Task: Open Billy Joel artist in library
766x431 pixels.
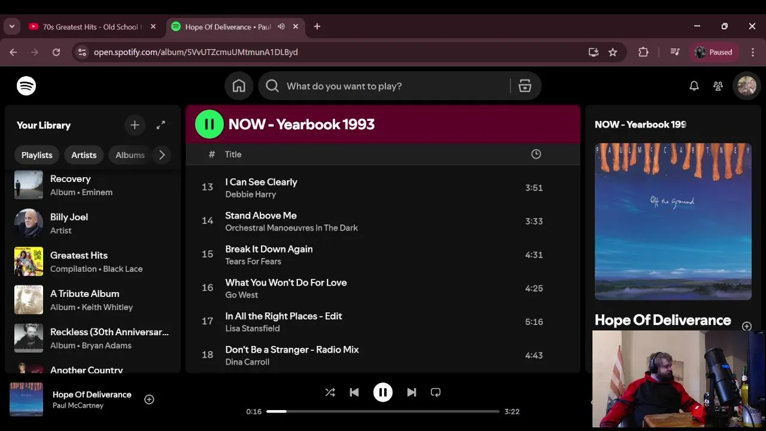Action: point(93,223)
